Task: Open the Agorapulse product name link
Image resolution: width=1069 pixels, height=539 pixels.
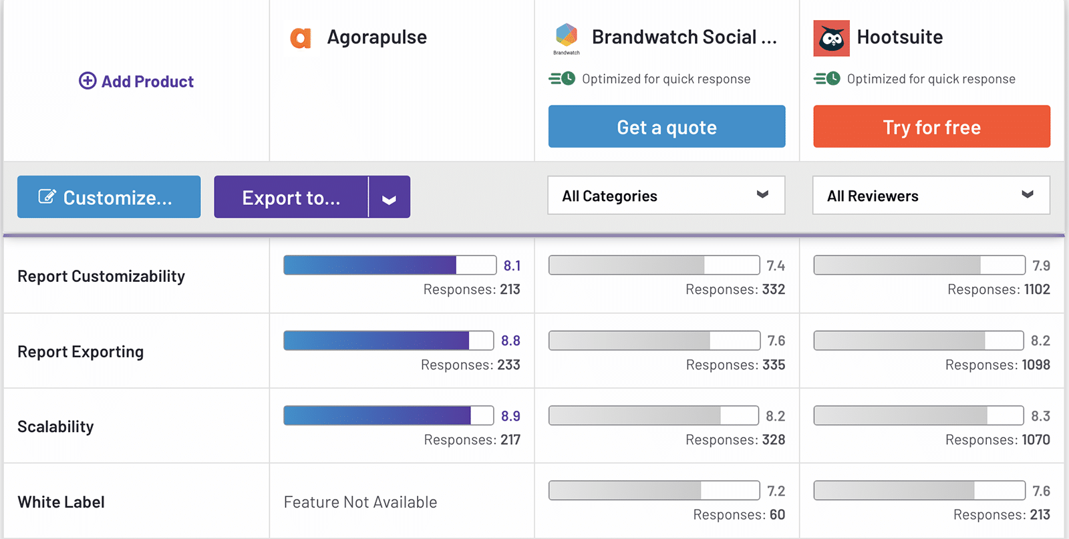Action: click(x=377, y=37)
